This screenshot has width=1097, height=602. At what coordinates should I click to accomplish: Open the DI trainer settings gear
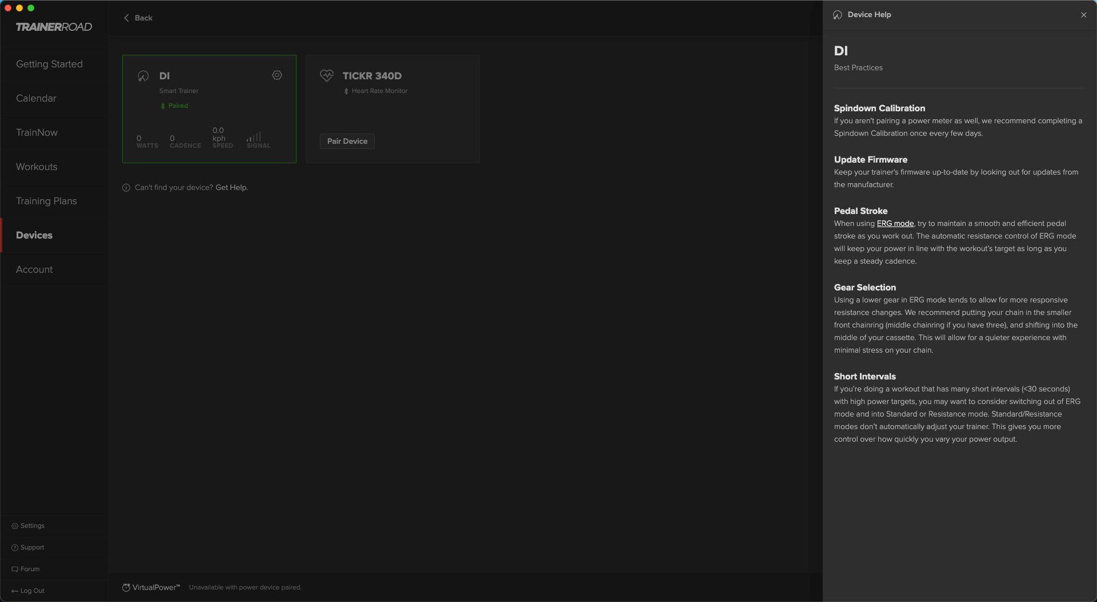[x=277, y=75]
